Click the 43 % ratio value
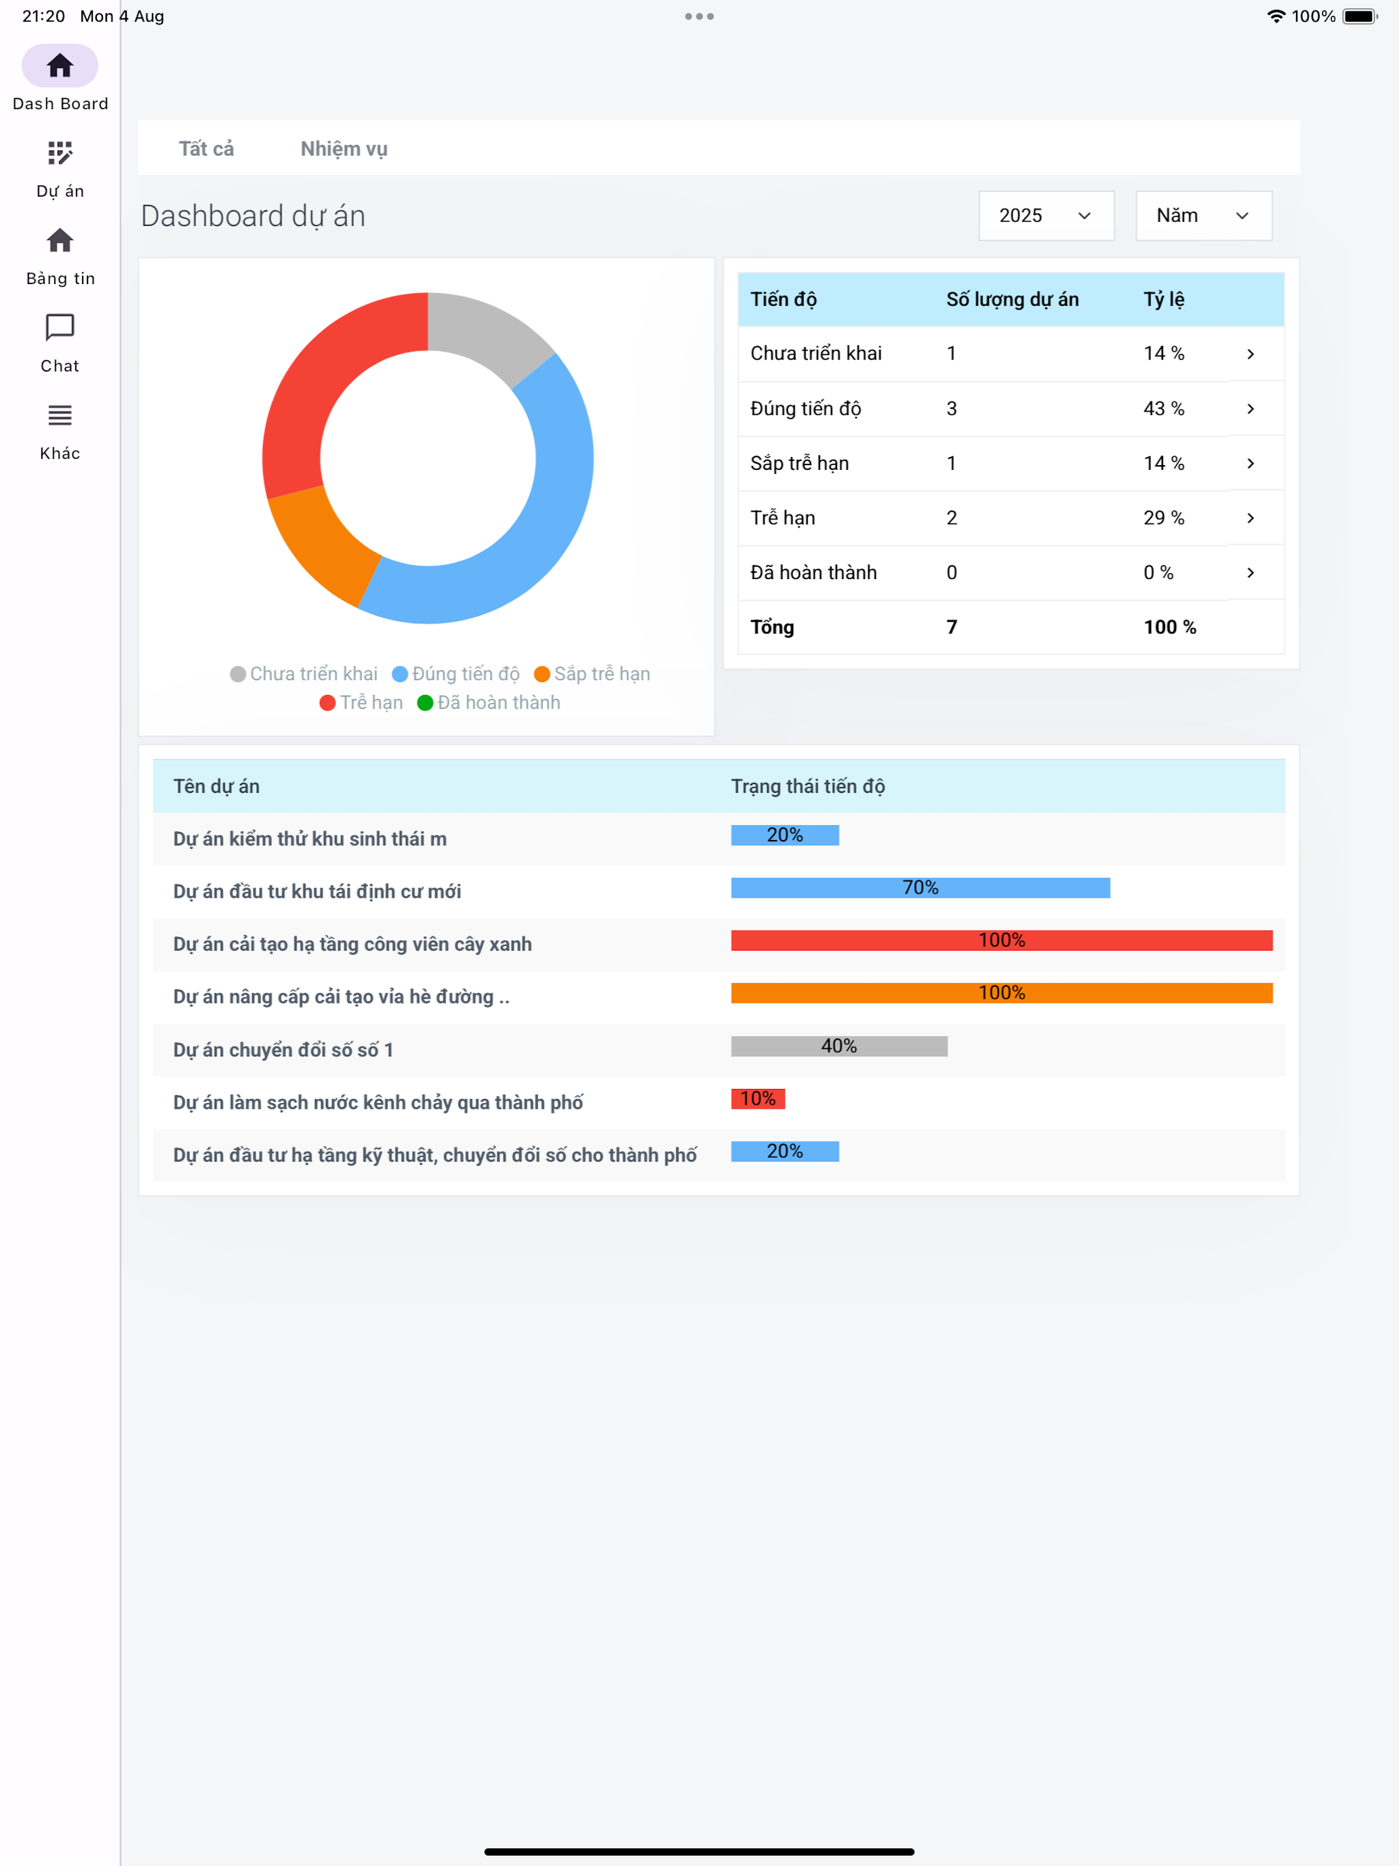The width and height of the screenshot is (1399, 1866). (x=1164, y=409)
